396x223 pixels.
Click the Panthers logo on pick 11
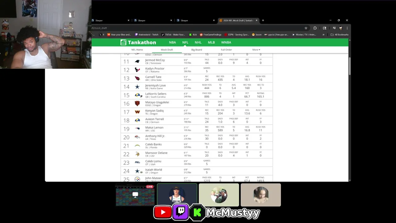click(x=137, y=61)
